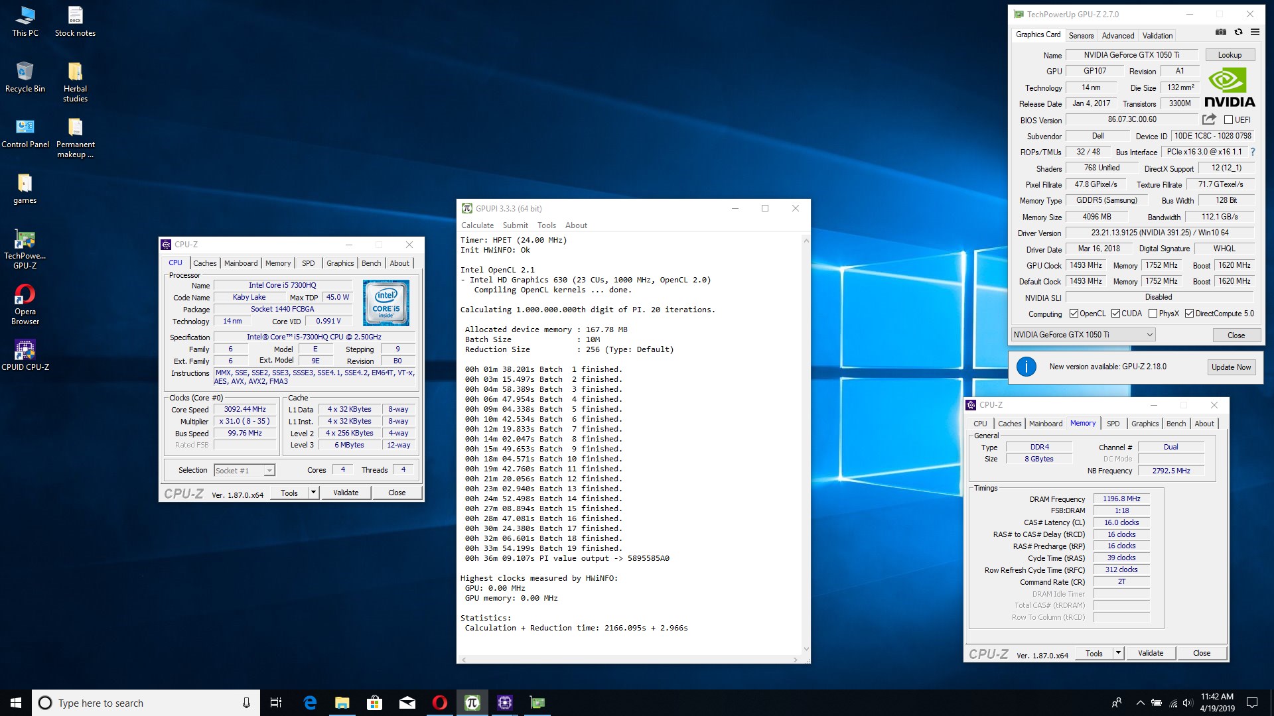Open Mail app from taskbar
The image size is (1274, 716).
point(407,703)
